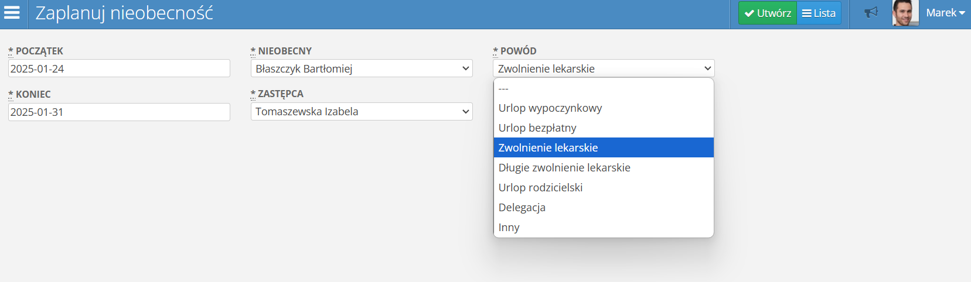Click Marek's profile avatar photo

coord(905,13)
